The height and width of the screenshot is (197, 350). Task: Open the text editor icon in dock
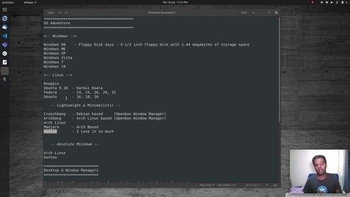pos(5,62)
